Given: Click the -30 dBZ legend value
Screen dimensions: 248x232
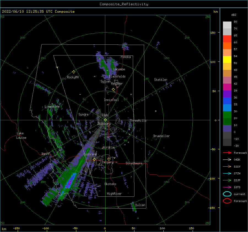Looking at the screenshot, I should (236, 146).
